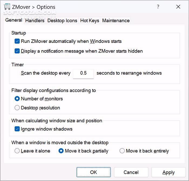Switch to the Desktop Icons tab

click(62, 21)
